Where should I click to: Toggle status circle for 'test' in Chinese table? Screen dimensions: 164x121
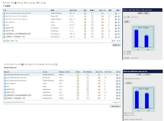pyautogui.click(x=85, y=25)
